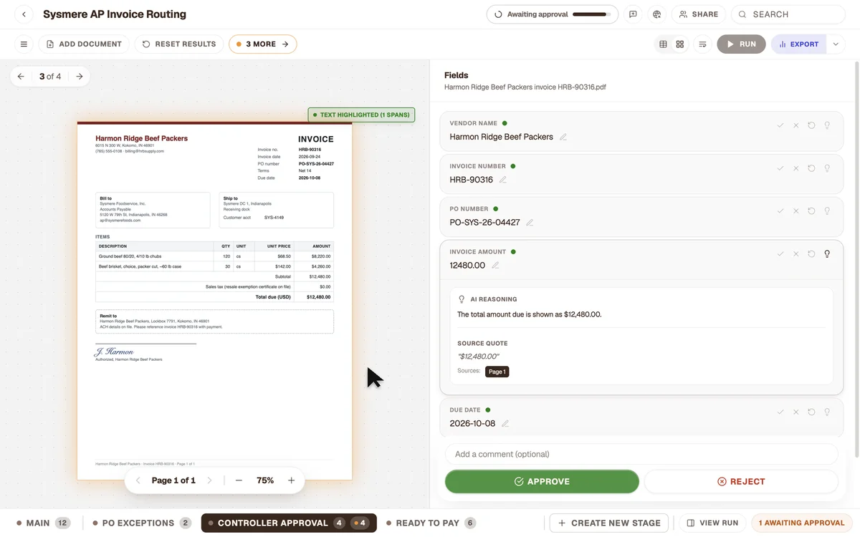Edit the Invoice Amount value with pencil icon
The image size is (860, 537).
coord(495,266)
